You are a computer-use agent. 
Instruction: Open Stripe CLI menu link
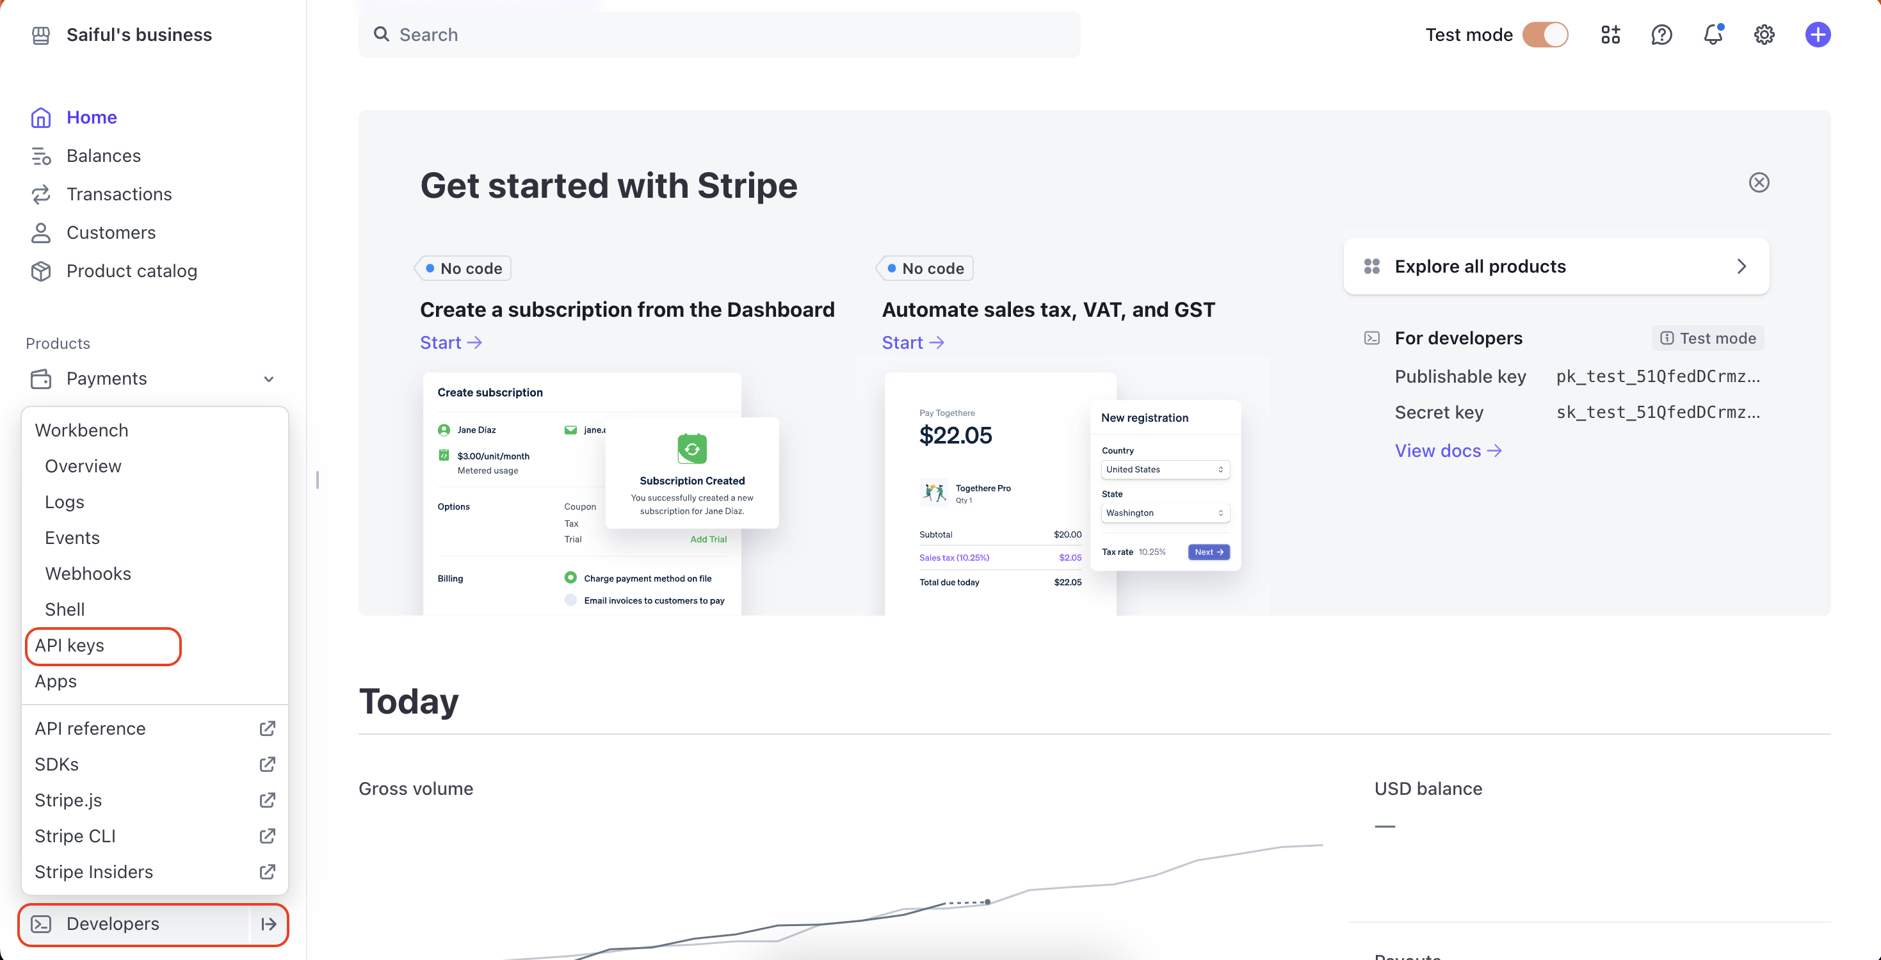[75, 836]
